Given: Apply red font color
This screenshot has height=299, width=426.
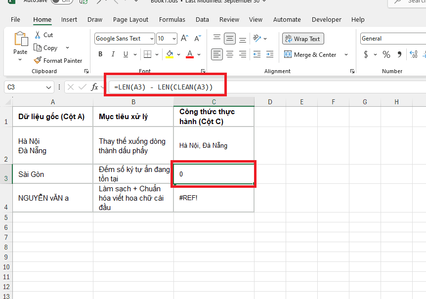Looking at the screenshot, I should tap(190, 54).
